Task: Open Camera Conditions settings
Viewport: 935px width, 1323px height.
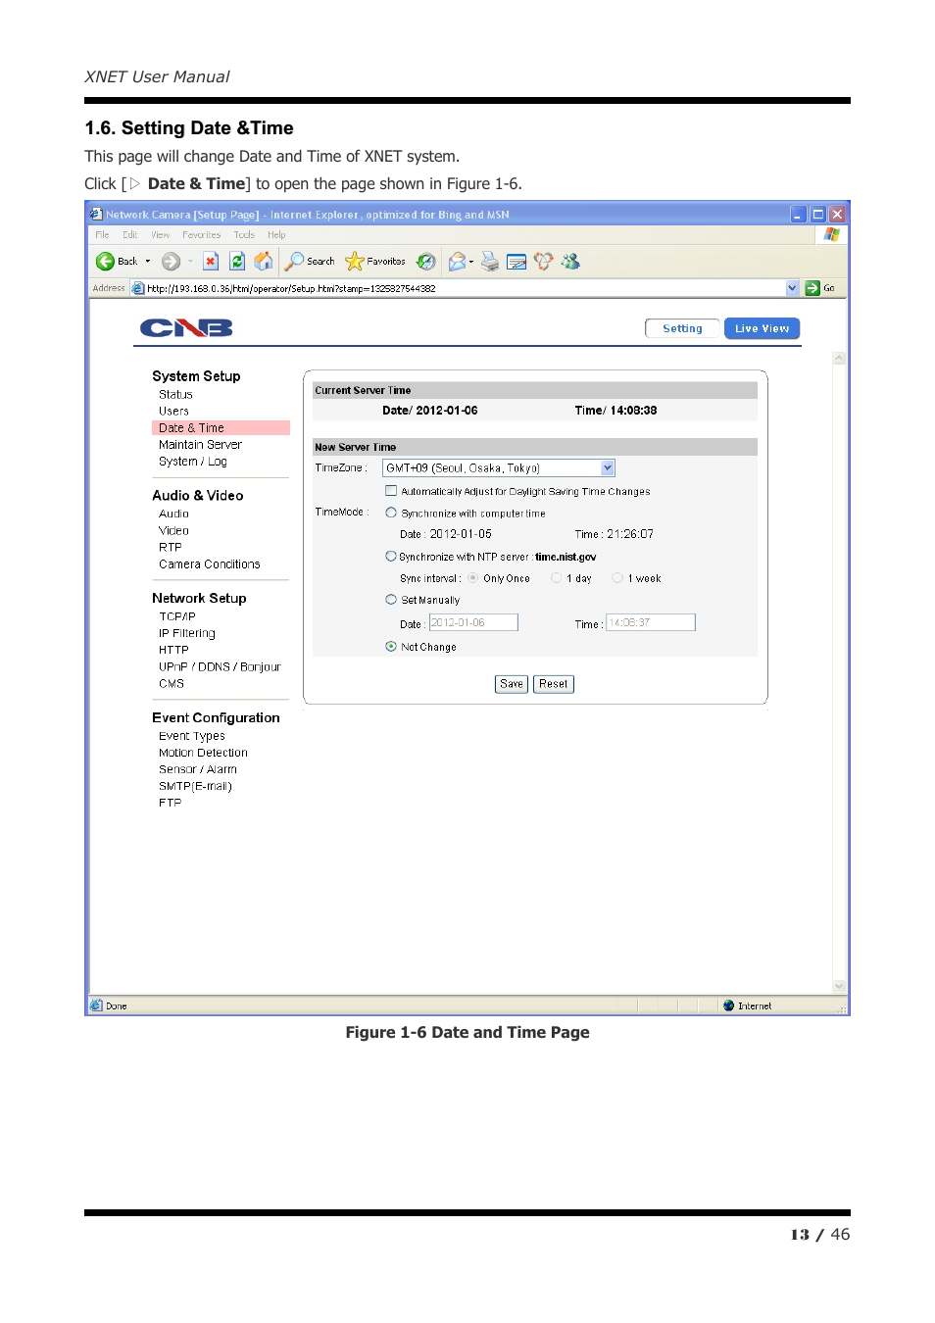Action: [209, 564]
